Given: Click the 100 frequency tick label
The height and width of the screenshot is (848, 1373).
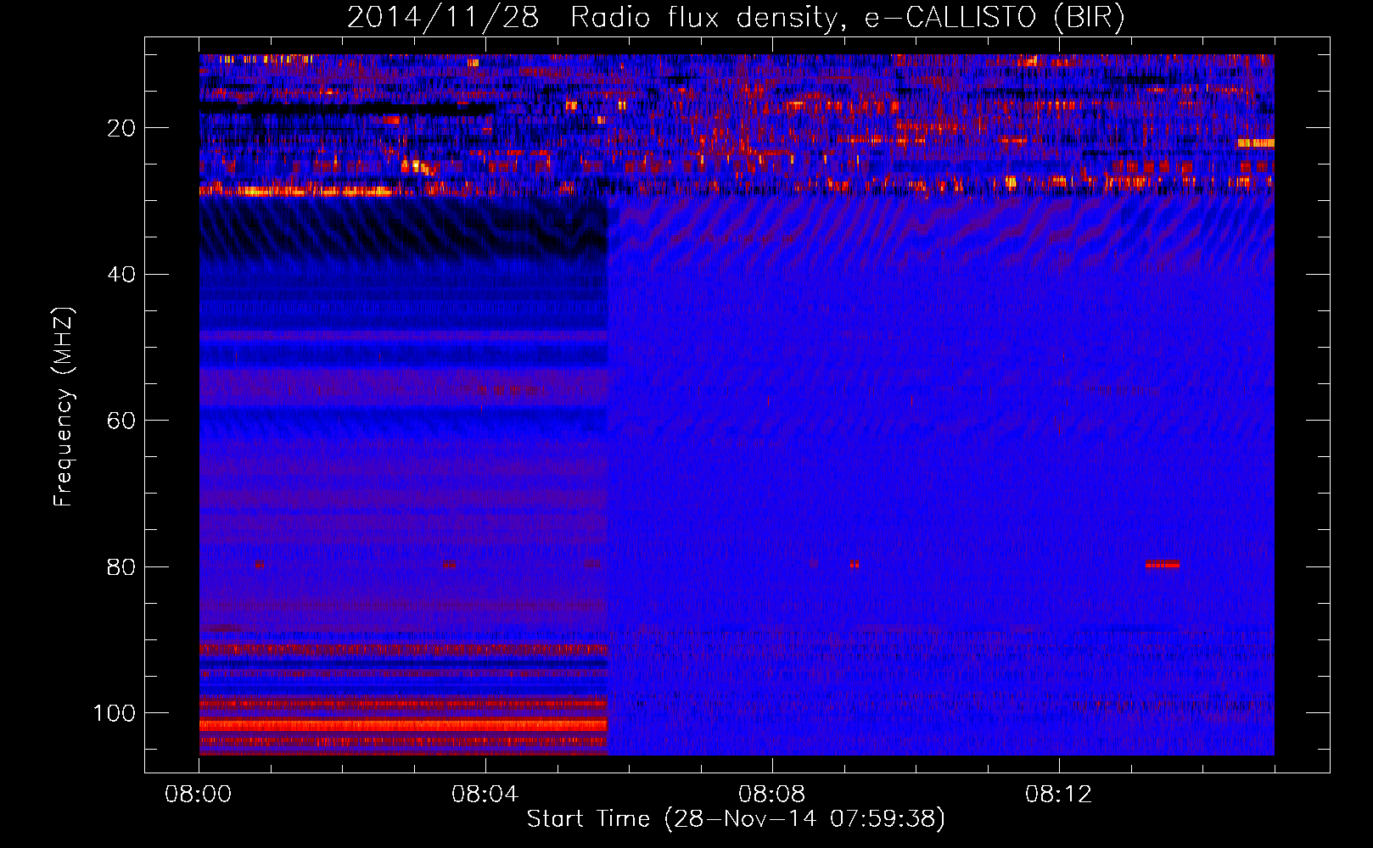Looking at the screenshot, I should [x=115, y=713].
